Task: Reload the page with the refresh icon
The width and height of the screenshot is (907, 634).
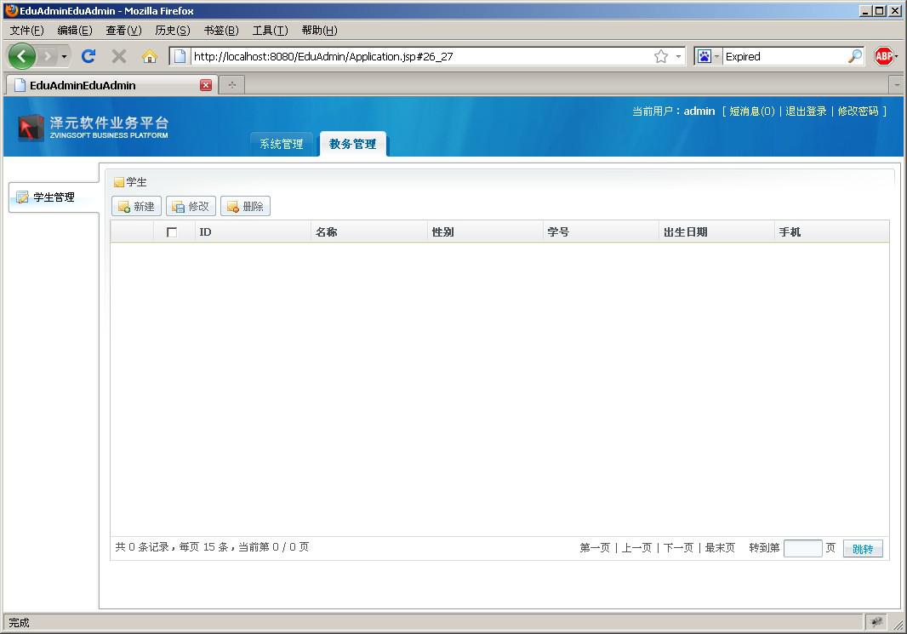Action: pos(88,56)
